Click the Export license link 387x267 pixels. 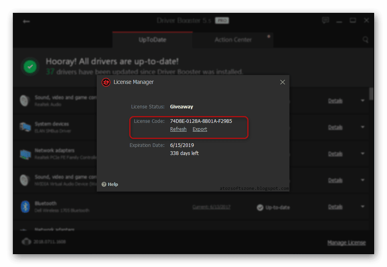tap(200, 129)
